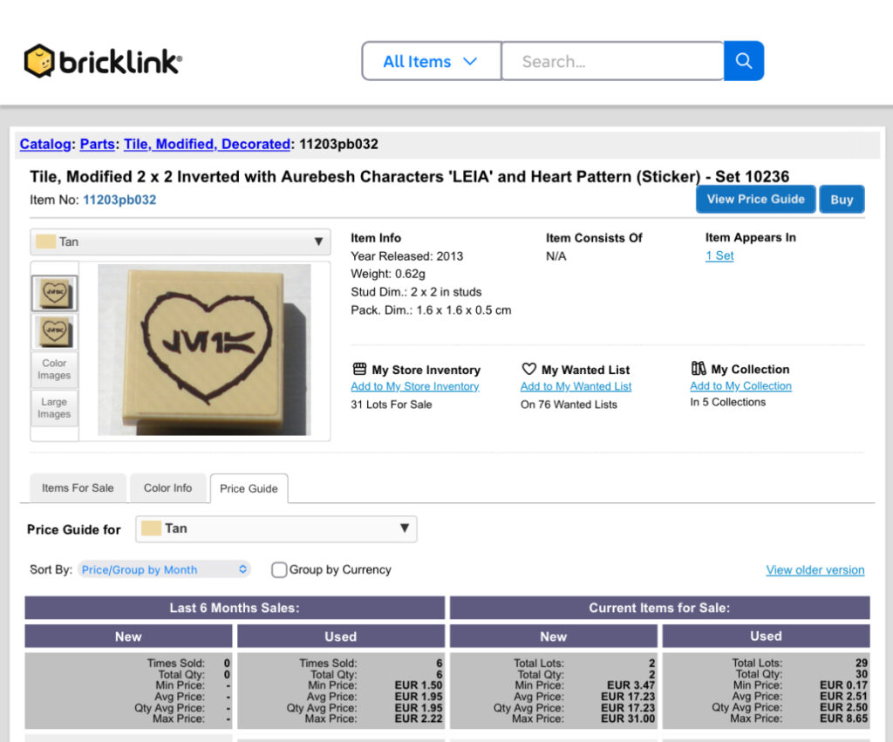Select the first tile thumbnail image
Image resolution: width=893 pixels, height=742 pixels.
[x=54, y=293]
